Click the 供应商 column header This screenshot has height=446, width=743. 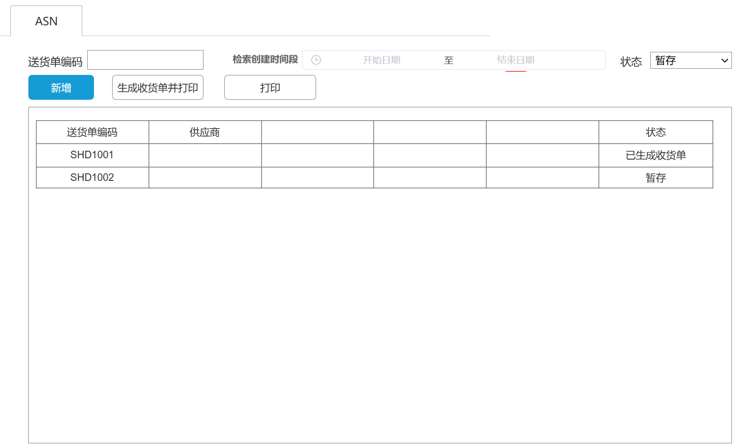click(x=205, y=132)
